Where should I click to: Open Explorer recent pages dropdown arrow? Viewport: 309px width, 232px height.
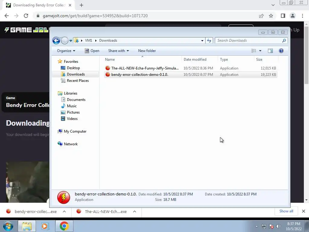point(71,41)
